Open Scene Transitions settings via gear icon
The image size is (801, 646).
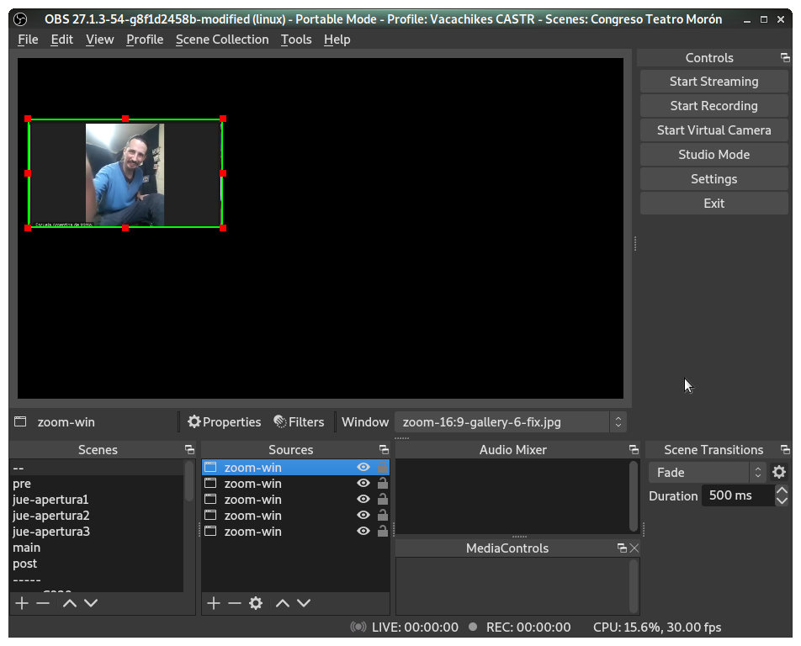781,472
